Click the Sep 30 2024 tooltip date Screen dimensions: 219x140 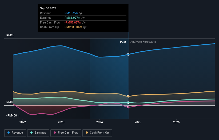tap(48, 8)
